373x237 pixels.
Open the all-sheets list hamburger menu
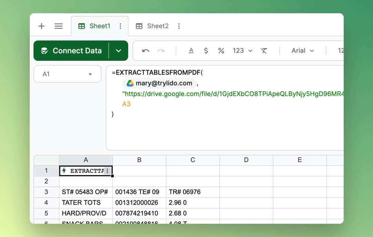click(x=58, y=26)
